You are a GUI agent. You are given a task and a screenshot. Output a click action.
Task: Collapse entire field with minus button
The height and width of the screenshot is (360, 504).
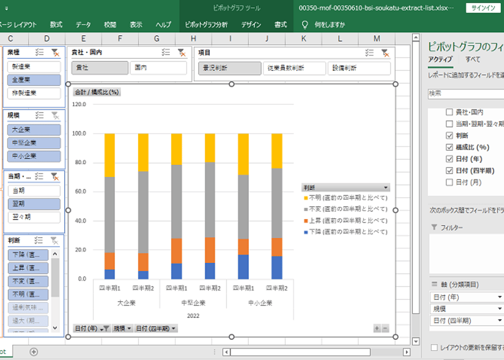385,328
